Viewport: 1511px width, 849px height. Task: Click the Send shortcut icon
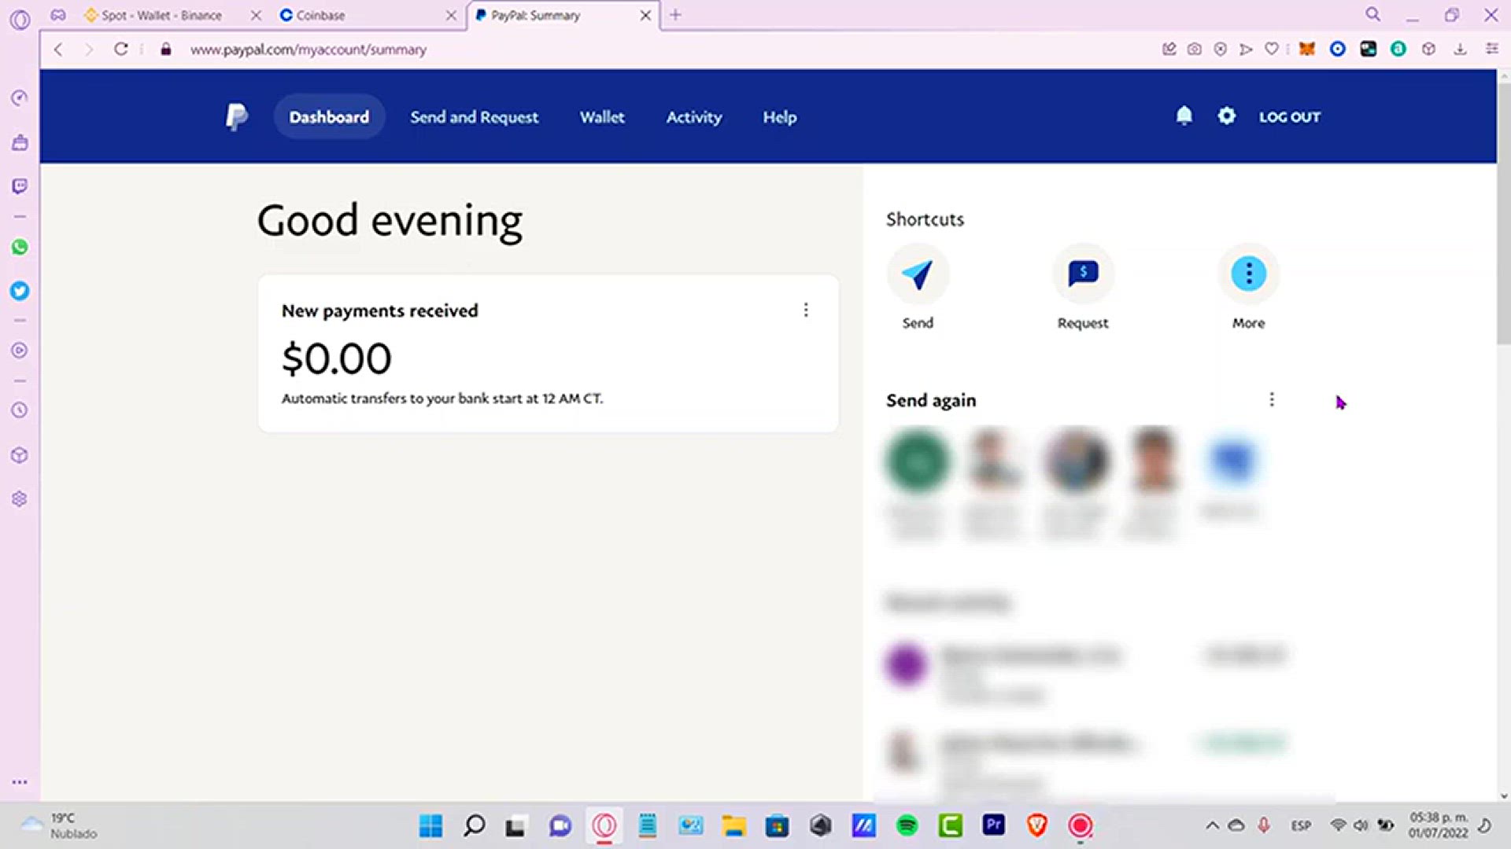tap(918, 274)
